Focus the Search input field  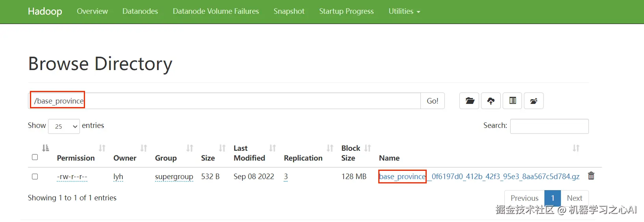(549, 126)
